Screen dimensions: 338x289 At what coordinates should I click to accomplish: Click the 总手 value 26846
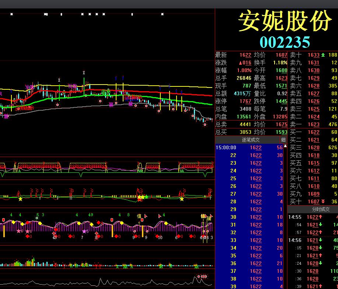click(244, 78)
